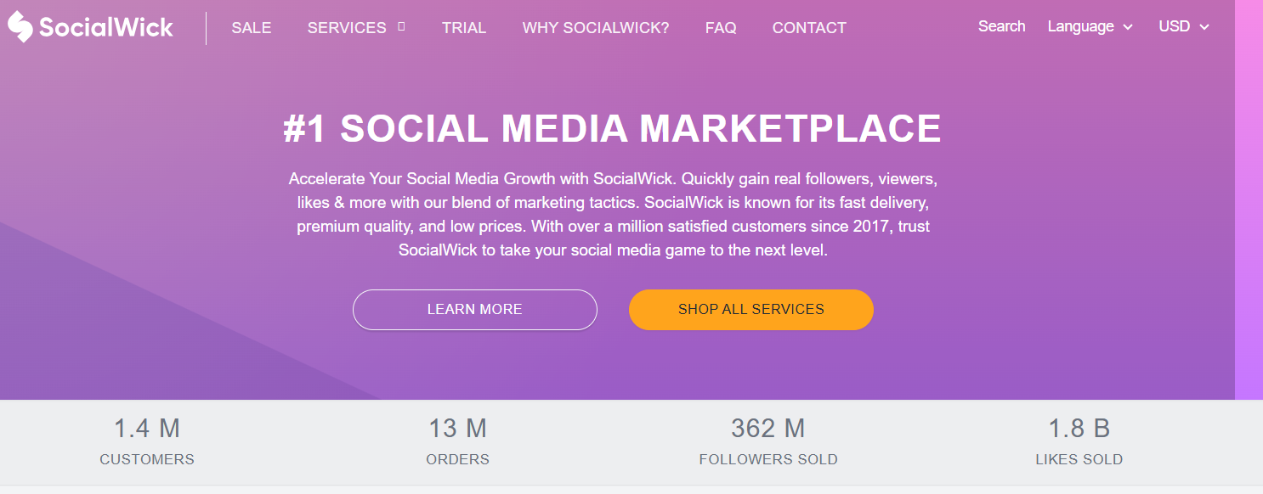Click the SocialWick logo icon
1263x494 pixels.
coord(20,27)
